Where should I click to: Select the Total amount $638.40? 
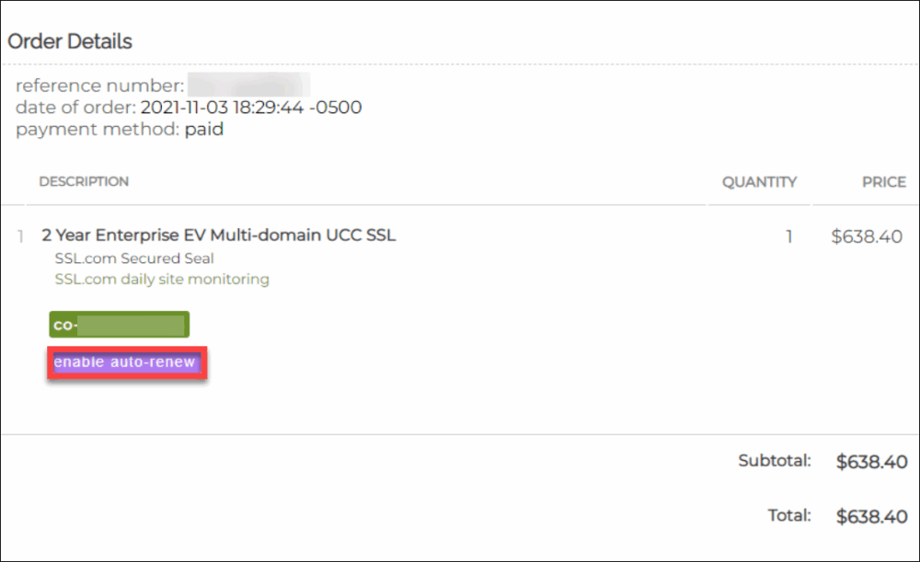pos(871,517)
